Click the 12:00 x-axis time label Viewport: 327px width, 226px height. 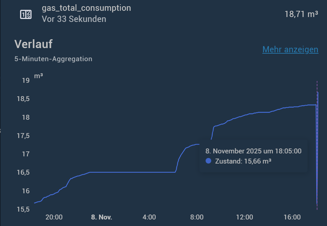click(244, 217)
